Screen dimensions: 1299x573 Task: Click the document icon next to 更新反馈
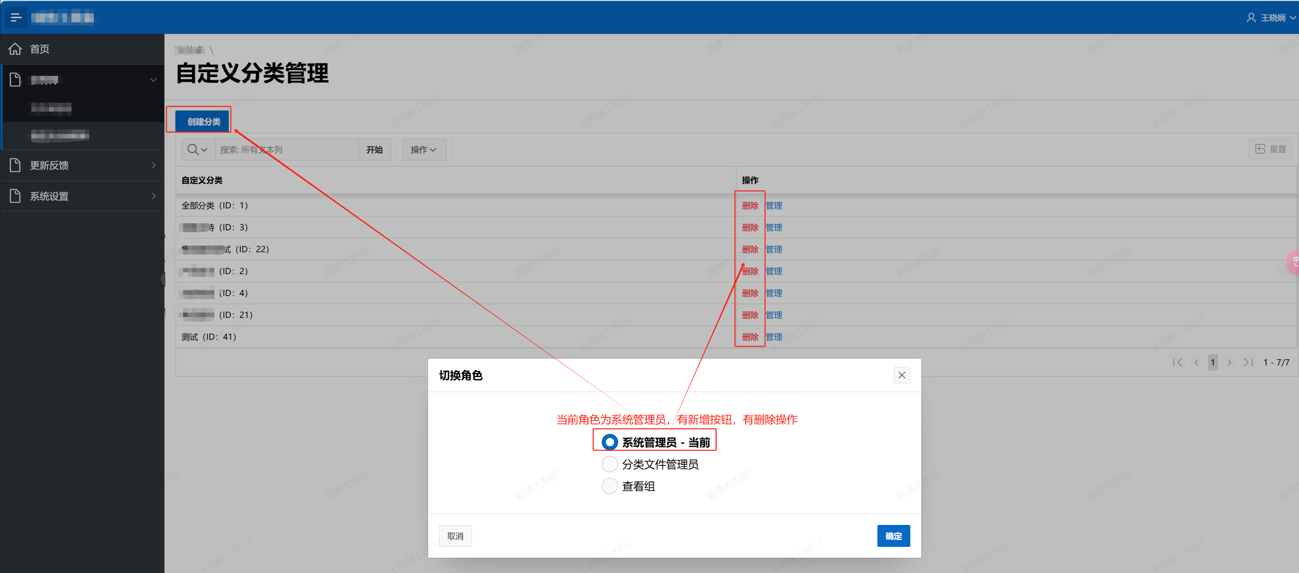click(15, 165)
